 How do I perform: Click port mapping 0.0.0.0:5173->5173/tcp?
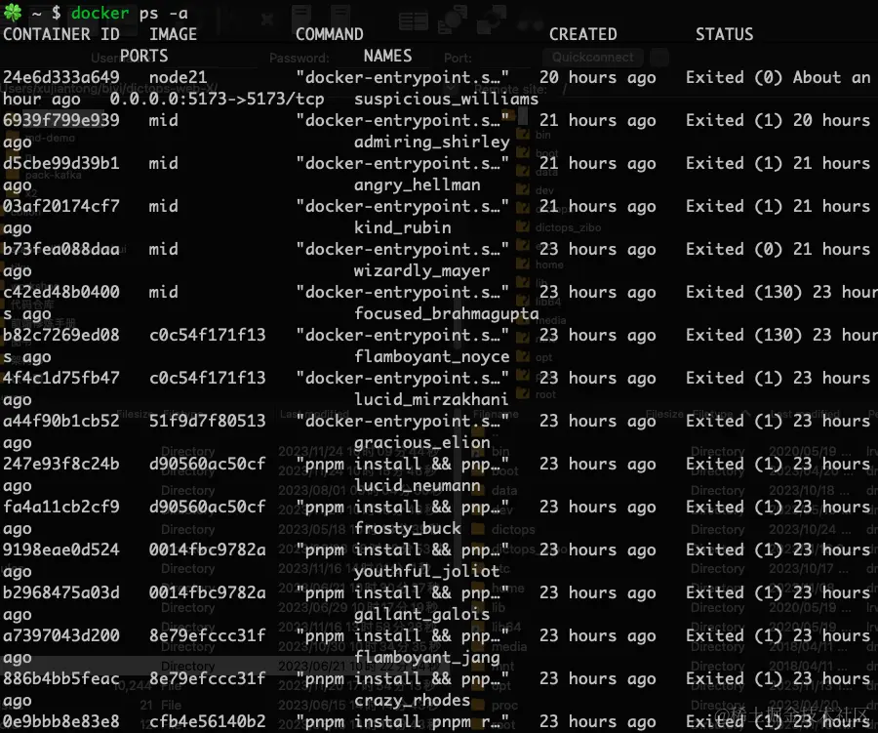(x=217, y=100)
